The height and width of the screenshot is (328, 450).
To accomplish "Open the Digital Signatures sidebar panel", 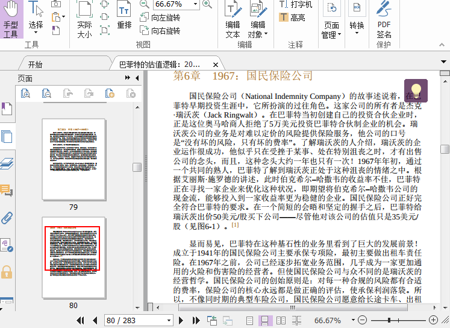I will pos(7,245).
